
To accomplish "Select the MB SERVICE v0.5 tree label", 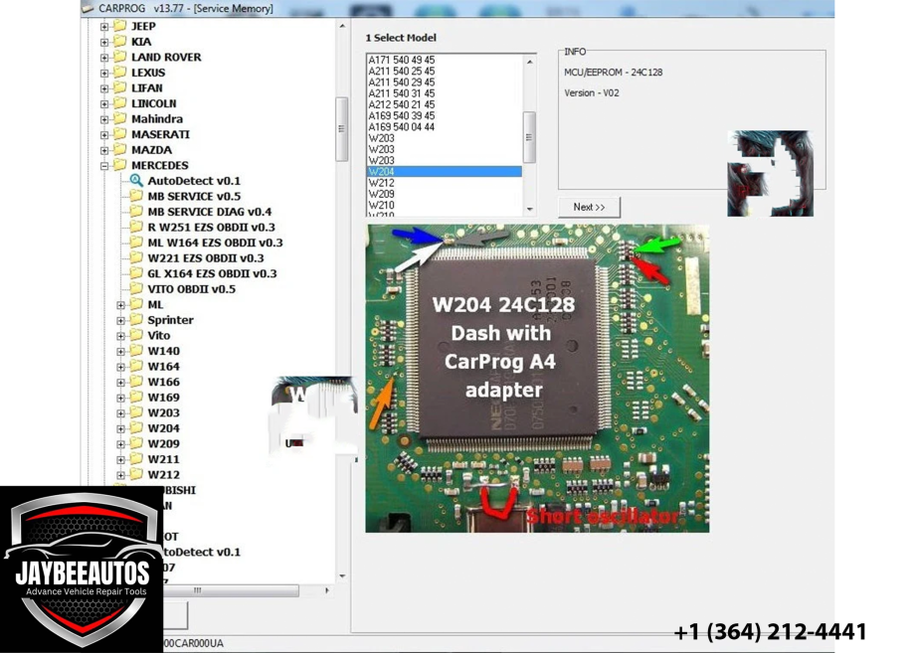I will pos(194,197).
